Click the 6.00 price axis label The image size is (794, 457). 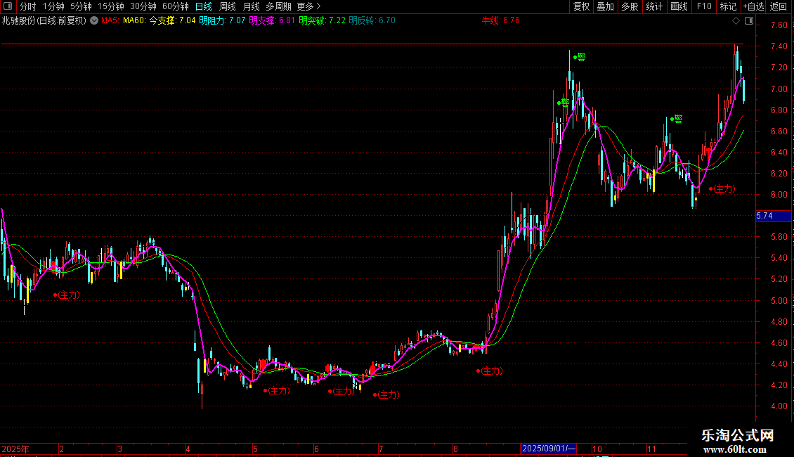tap(779, 195)
